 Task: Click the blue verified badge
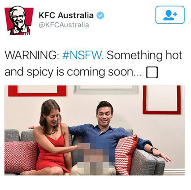coord(100,15)
